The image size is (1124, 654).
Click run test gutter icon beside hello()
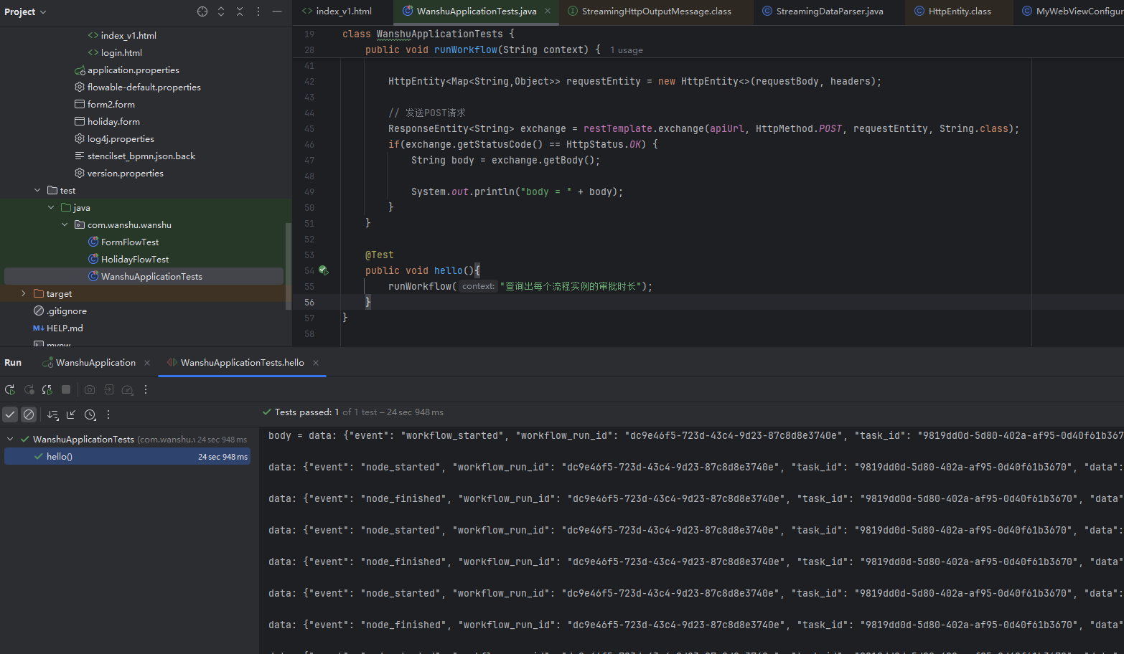[x=323, y=270]
